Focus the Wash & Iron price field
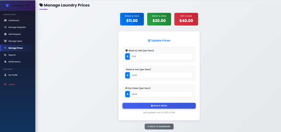The image size is (281, 132). click(161, 75)
